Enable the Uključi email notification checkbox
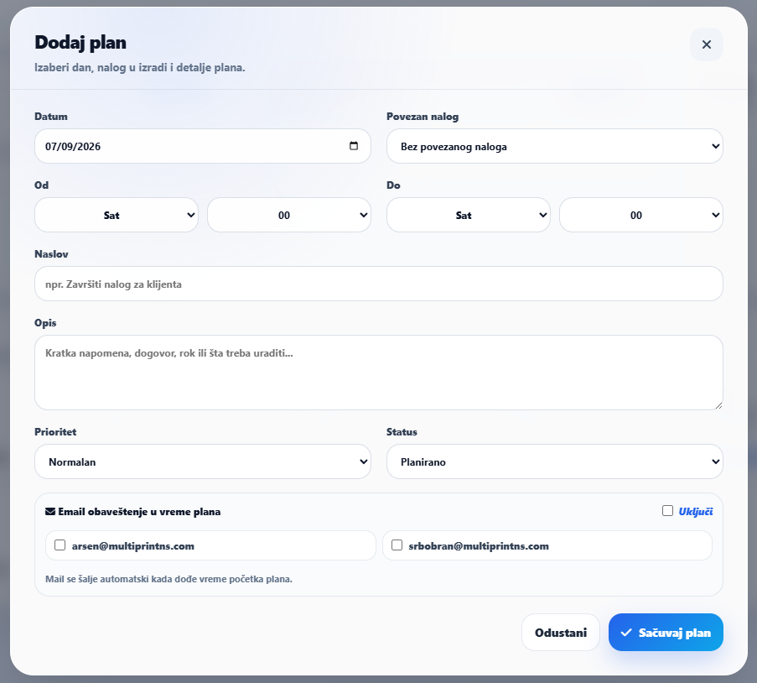The width and height of the screenshot is (757, 683). coord(667,511)
